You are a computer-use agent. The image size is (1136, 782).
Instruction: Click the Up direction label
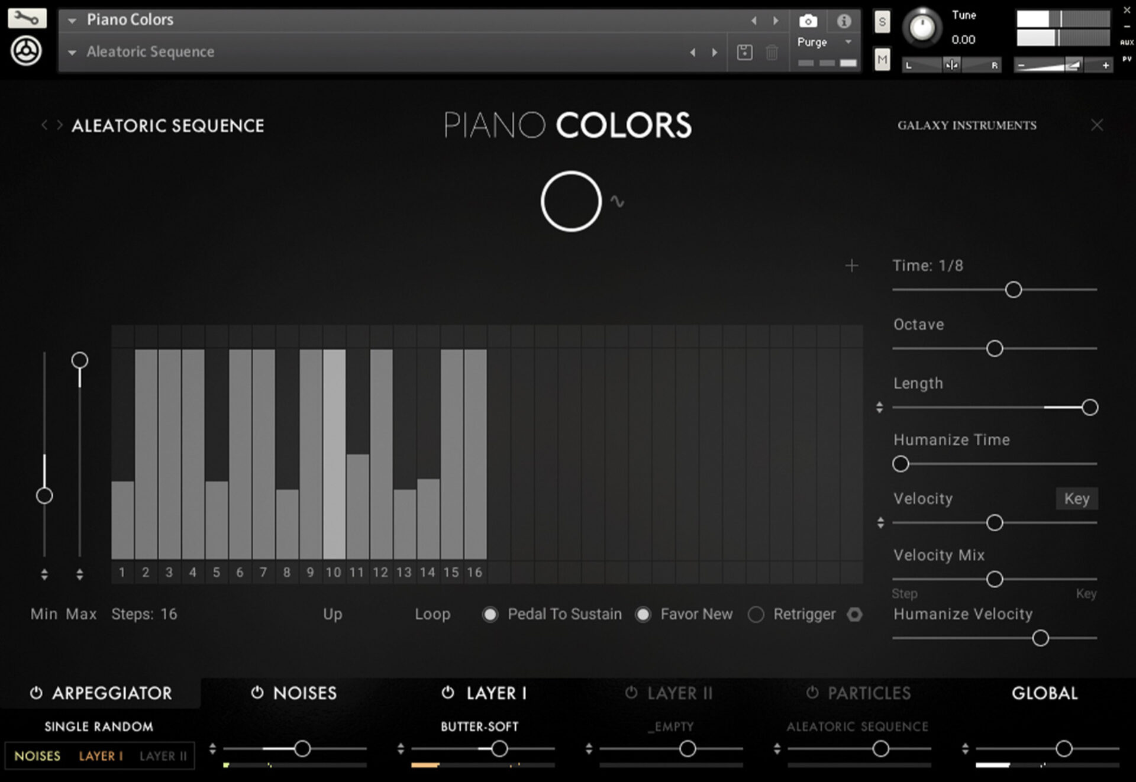point(333,615)
